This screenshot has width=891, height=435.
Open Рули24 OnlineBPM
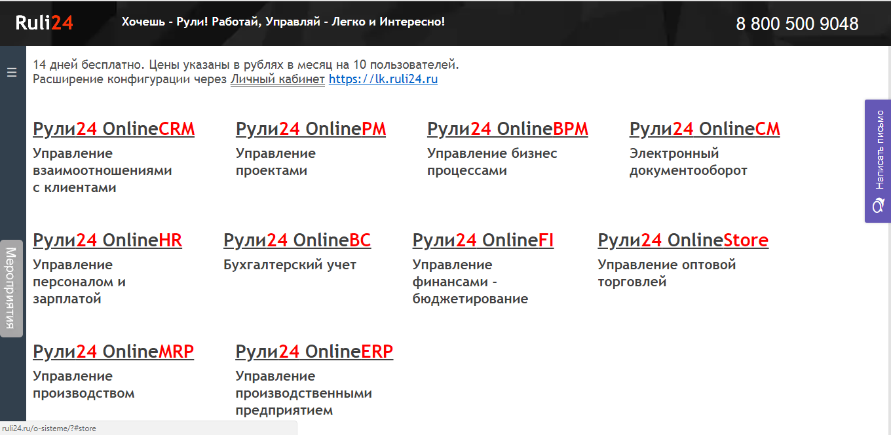point(508,128)
